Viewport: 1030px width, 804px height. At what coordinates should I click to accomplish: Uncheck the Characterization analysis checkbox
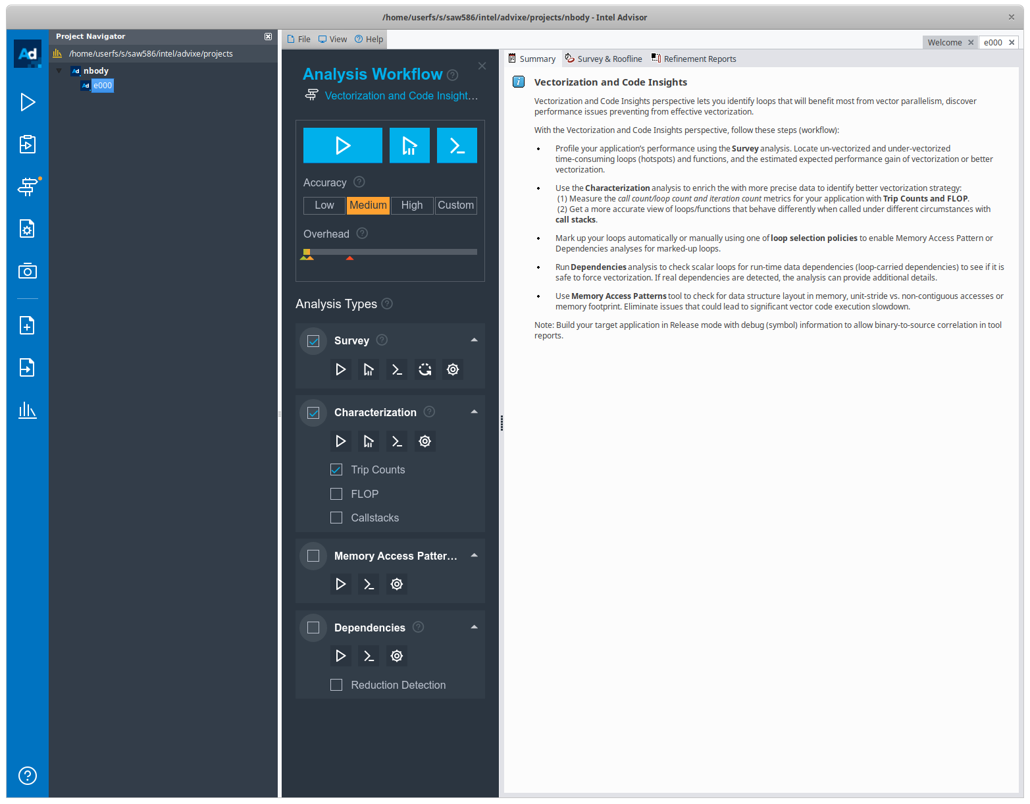coord(314,413)
